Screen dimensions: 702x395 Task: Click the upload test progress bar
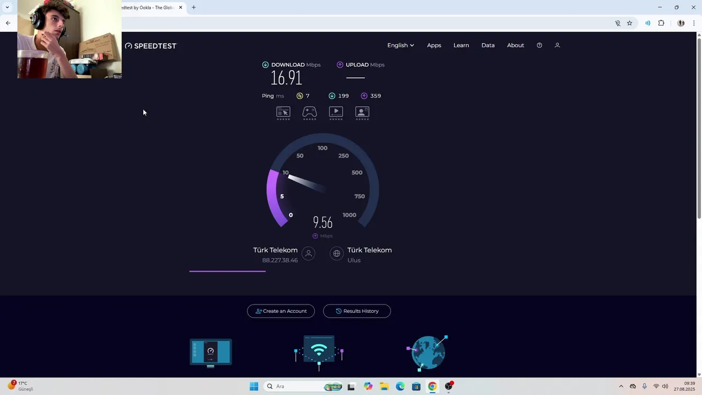[x=228, y=271]
